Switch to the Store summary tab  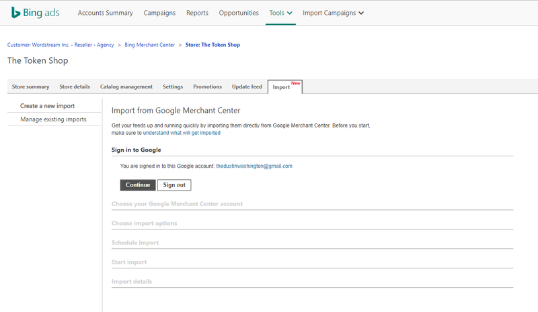coord(30,87)
